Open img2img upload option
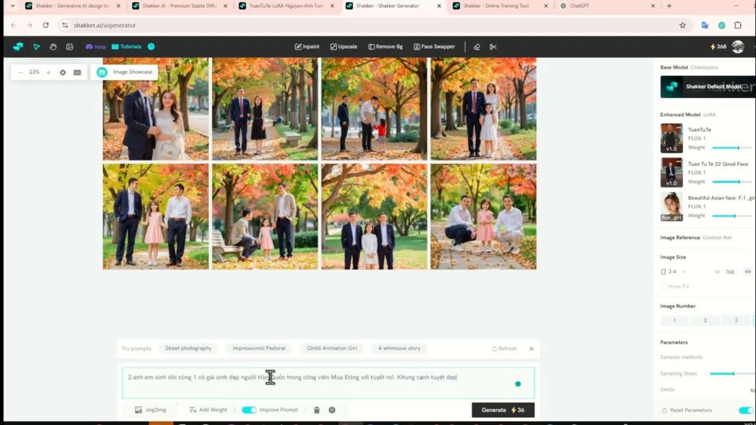The image size is (756, 425). point(150,410)
